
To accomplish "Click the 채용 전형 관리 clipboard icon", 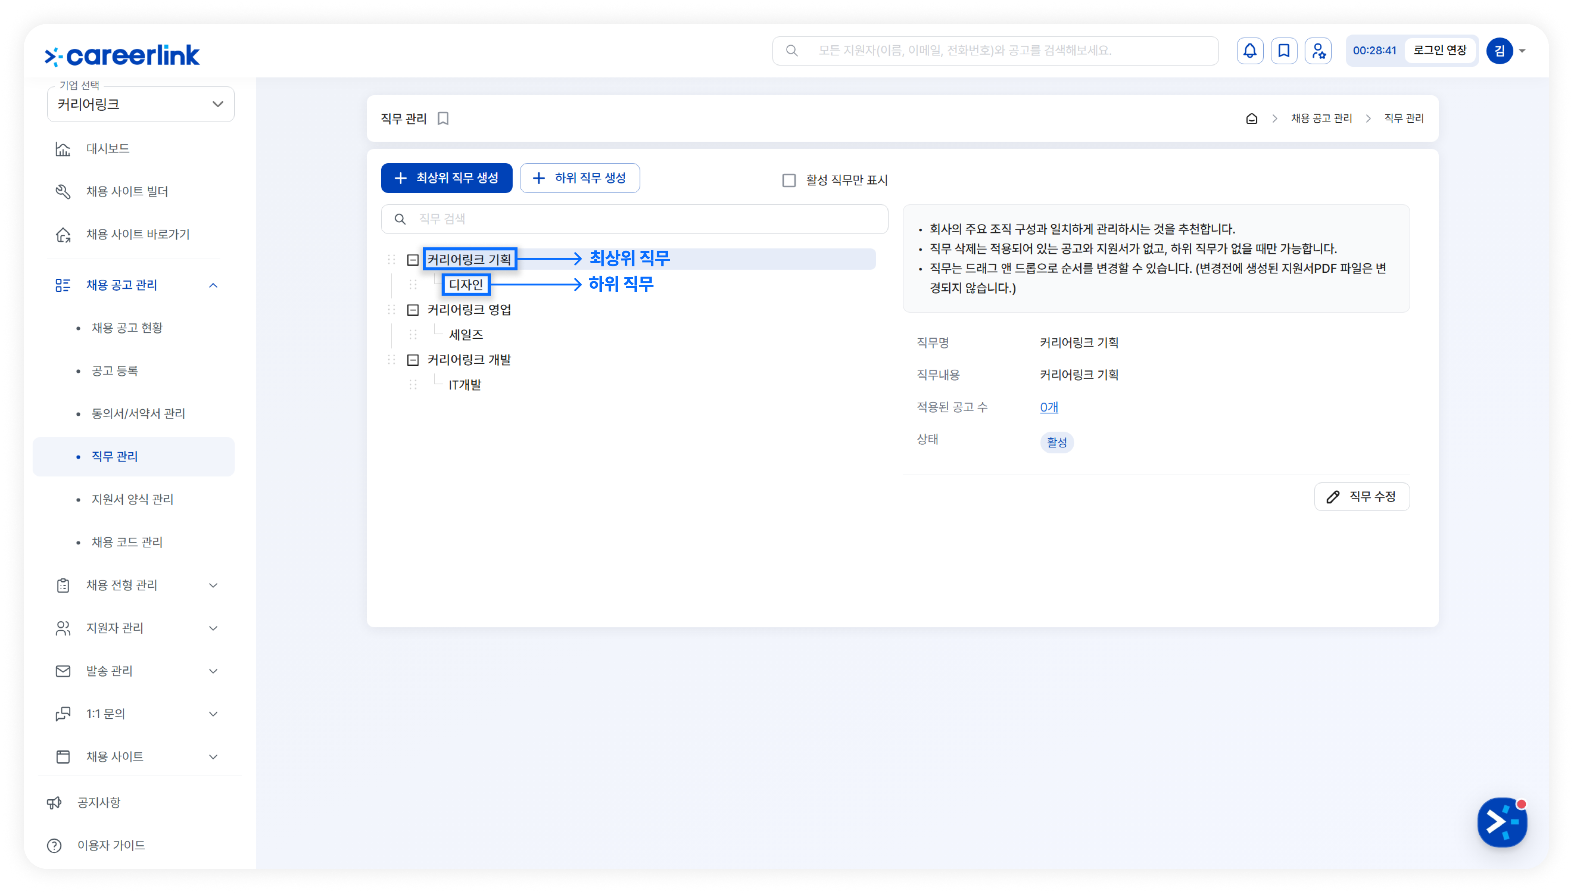I will pyautogui.click(x=63, y=586).
